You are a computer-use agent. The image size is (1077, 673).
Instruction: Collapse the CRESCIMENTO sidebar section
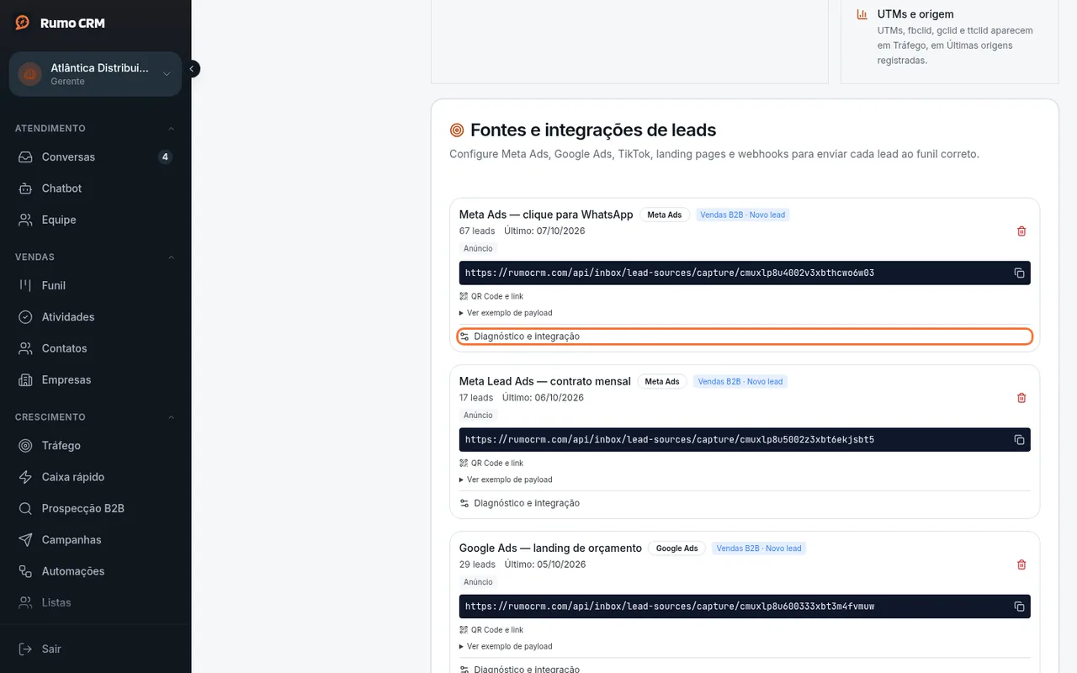click(95, 417)
